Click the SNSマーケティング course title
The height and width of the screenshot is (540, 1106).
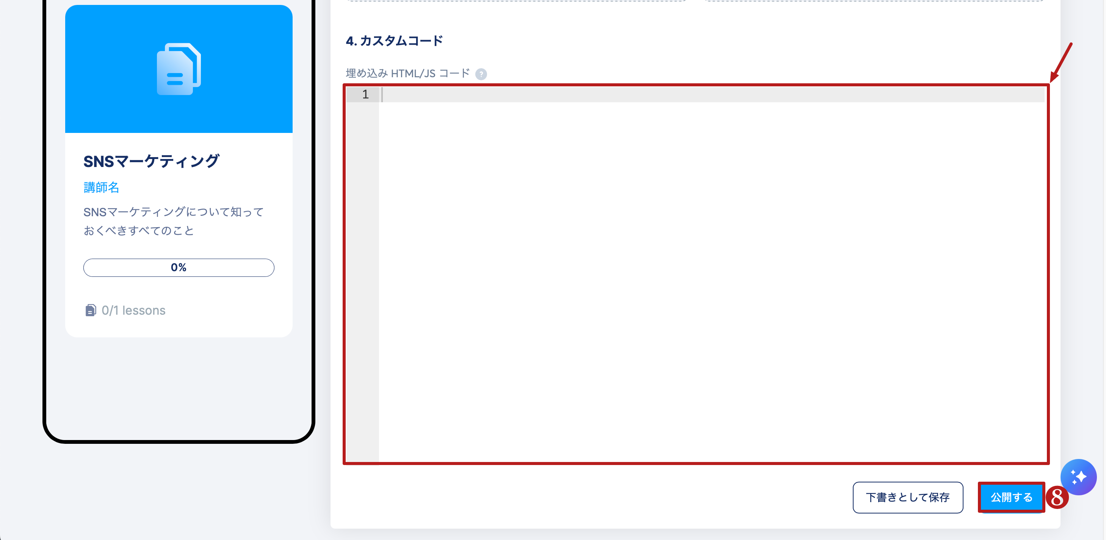tap(151, 161)
